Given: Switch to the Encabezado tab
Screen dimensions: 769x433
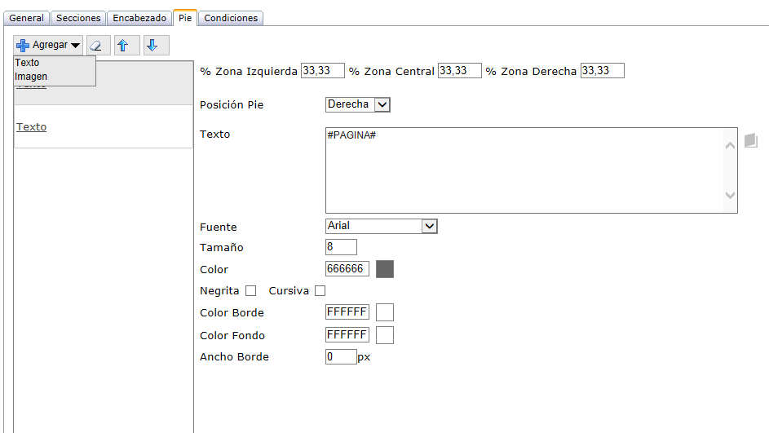Looking at the screenshot, I should click(139, 18).
